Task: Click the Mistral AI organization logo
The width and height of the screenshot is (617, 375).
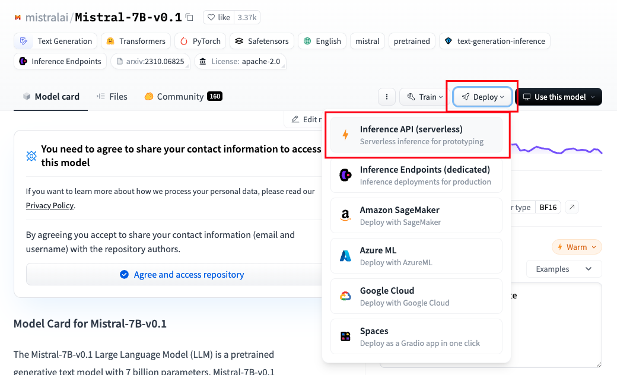Action: tap(18, 17)
